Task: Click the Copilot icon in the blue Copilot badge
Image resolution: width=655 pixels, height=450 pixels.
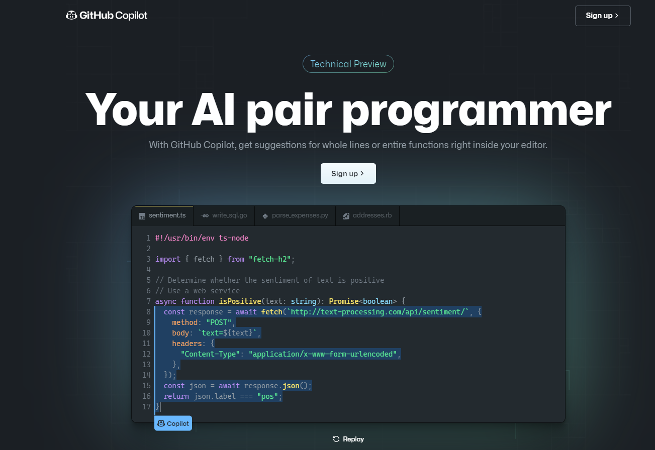Action: (161, 423)
